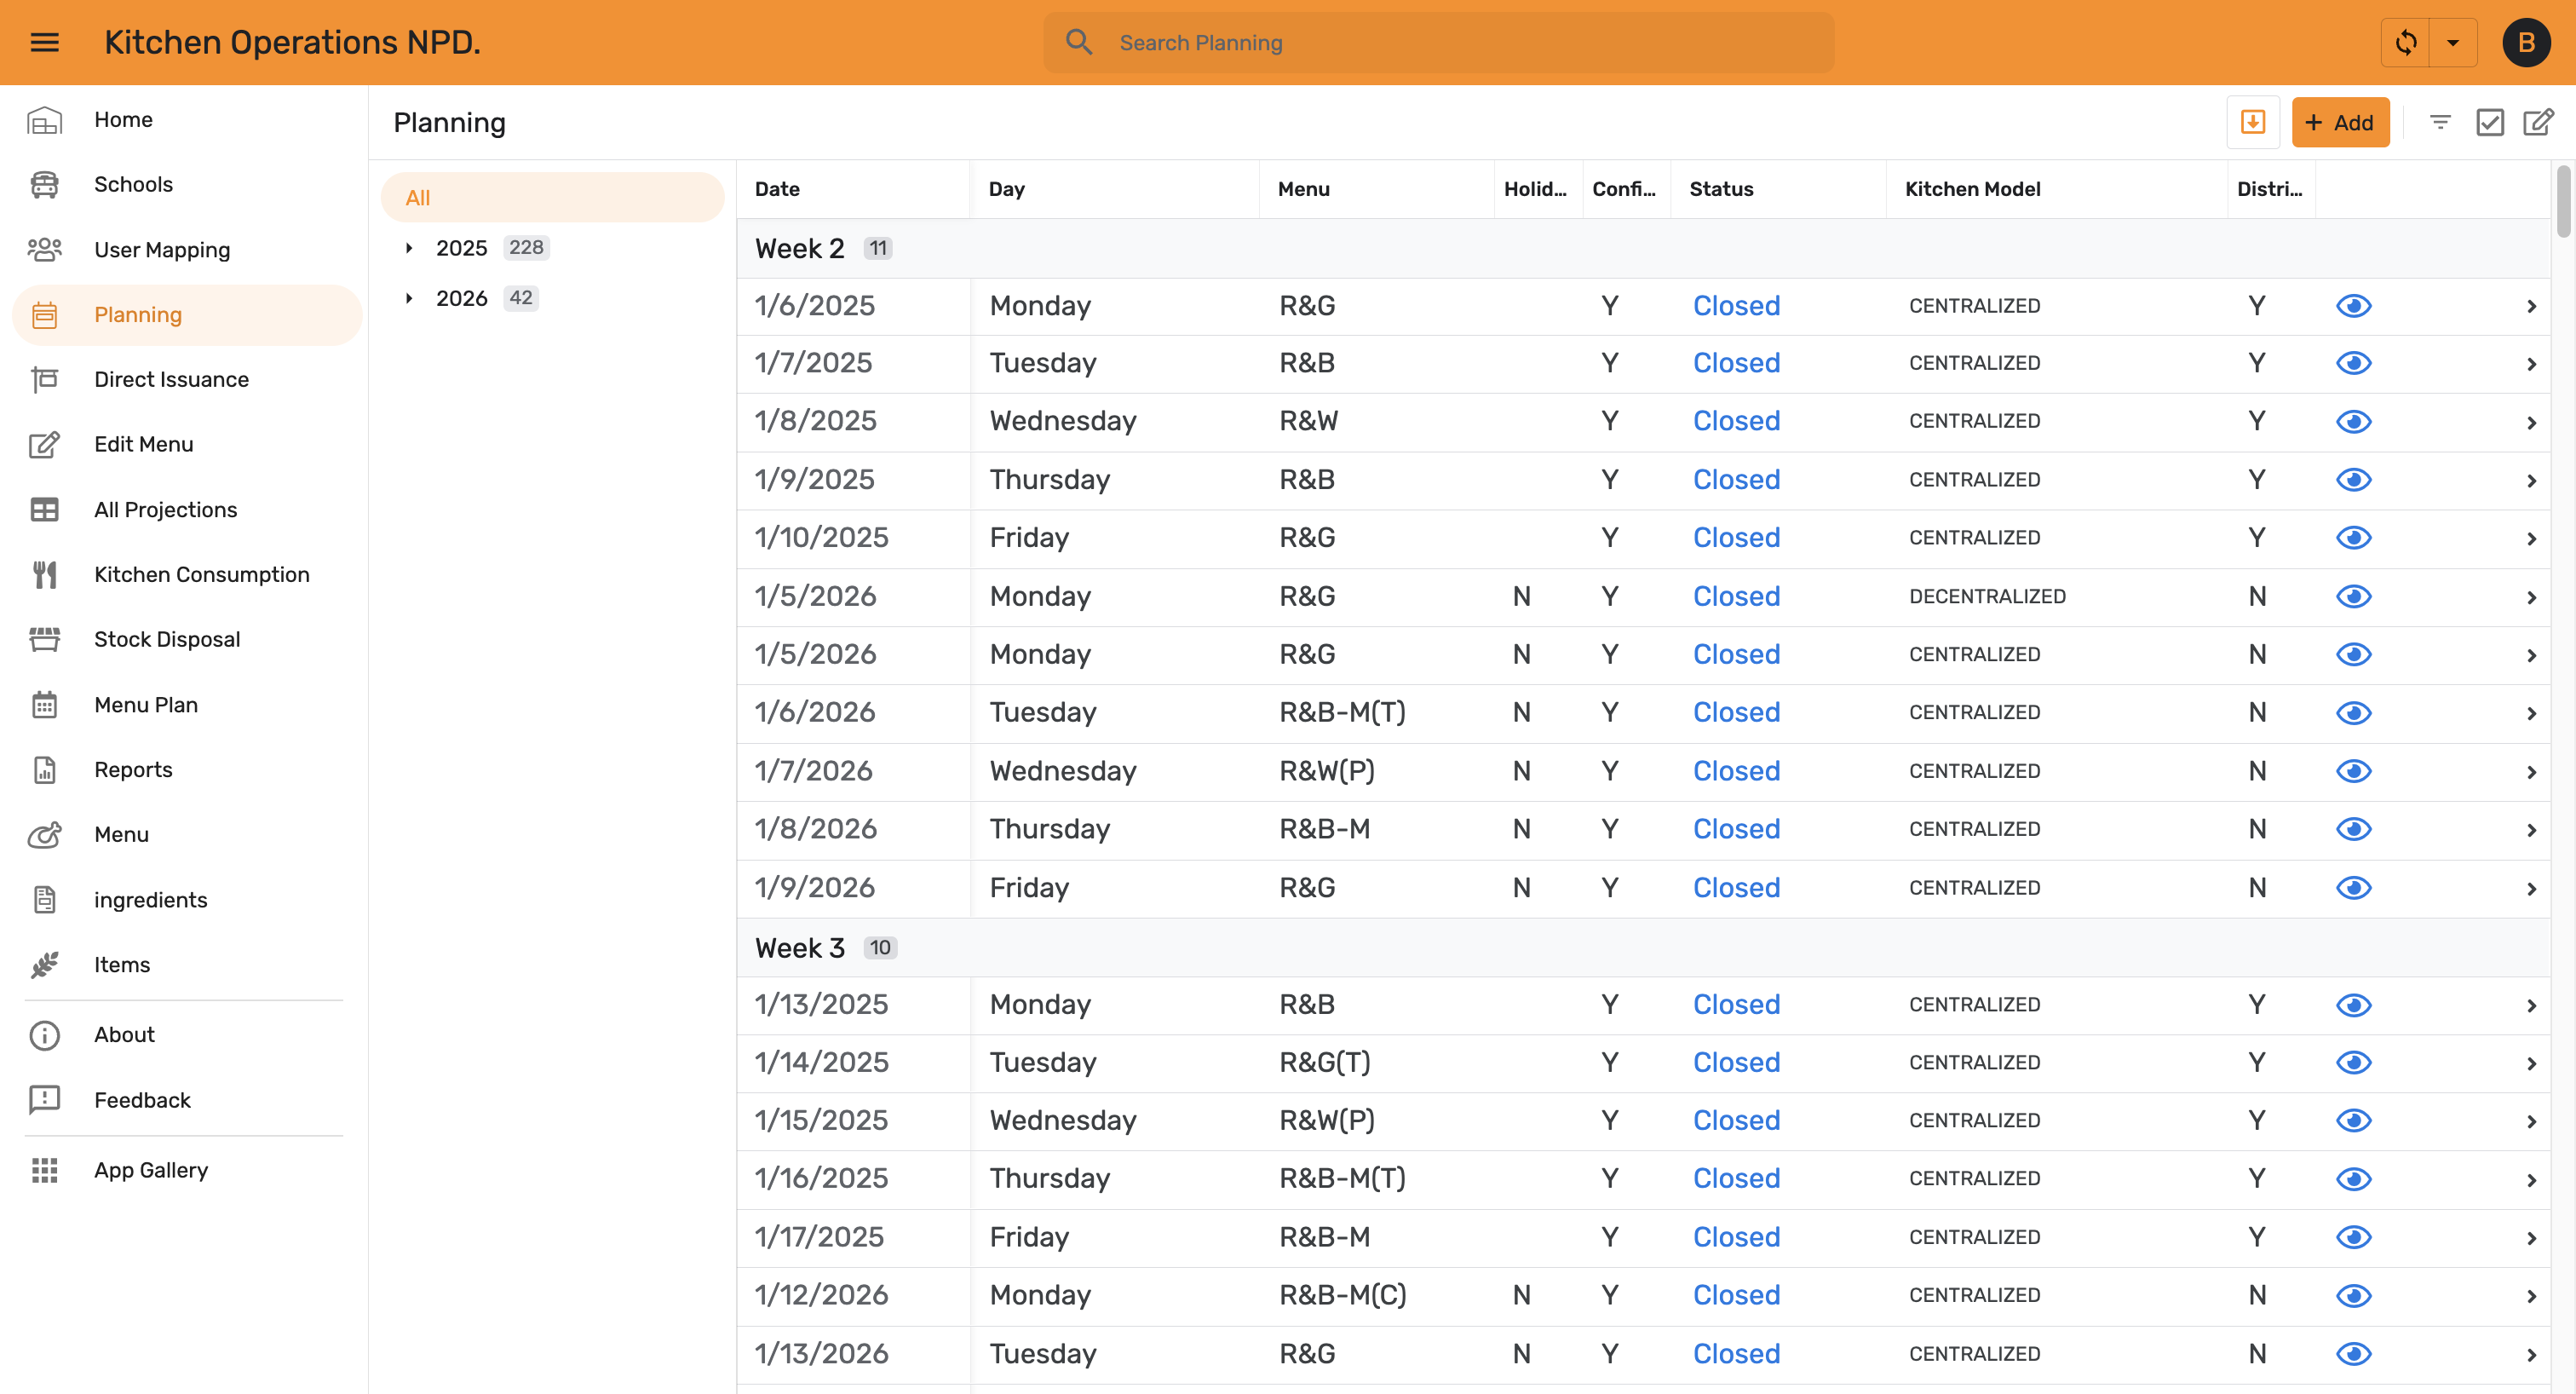Open 1/7/2026 Wednesday row chevron
Image resolution: width=2576 pixels, height=1394 pixels.
point(2531,772)
